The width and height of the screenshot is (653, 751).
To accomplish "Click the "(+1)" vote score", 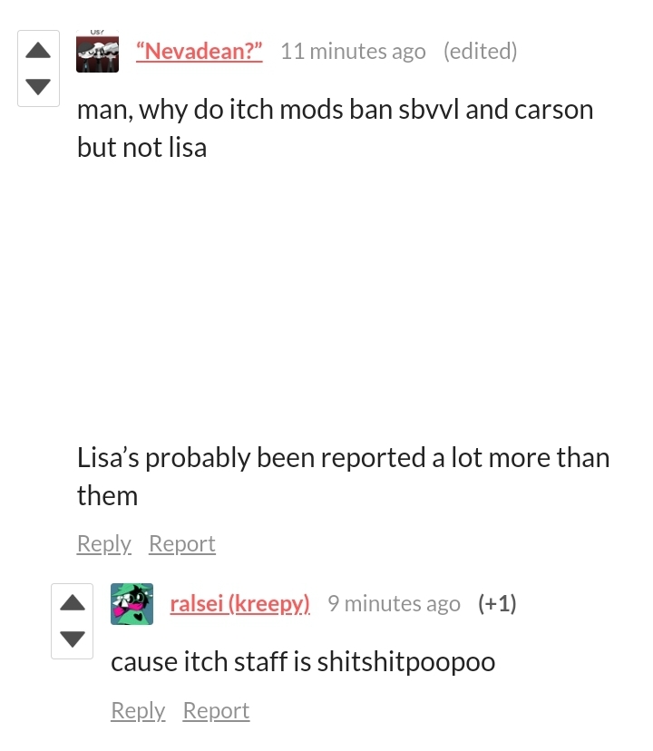I will (x=497, y=603).
